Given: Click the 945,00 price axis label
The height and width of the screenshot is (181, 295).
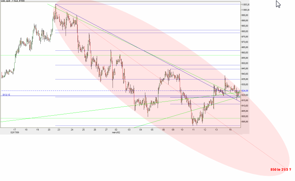Looking at the screenshot, I should [245, 68].
